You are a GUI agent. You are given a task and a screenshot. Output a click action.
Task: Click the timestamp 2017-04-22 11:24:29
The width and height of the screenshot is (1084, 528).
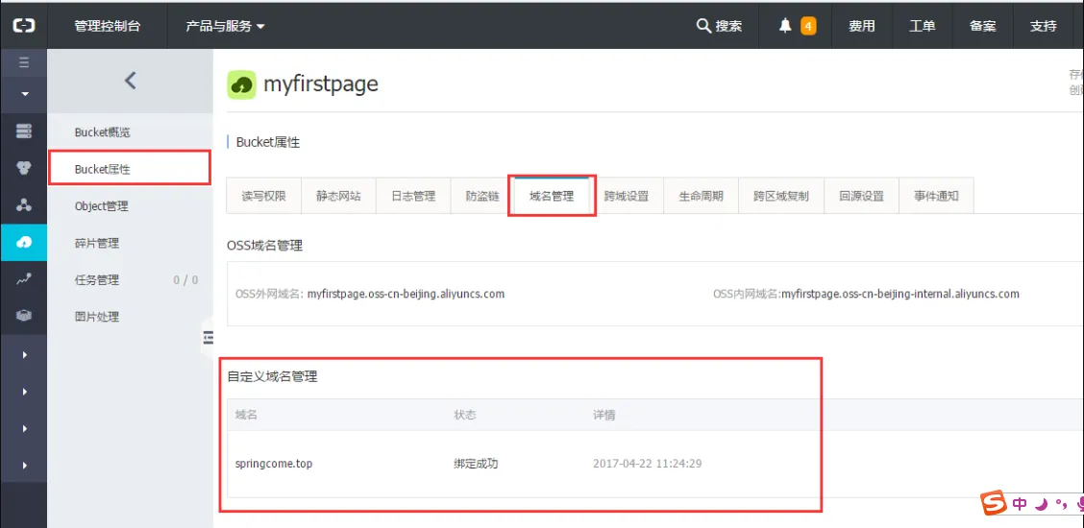pos(648,464)
